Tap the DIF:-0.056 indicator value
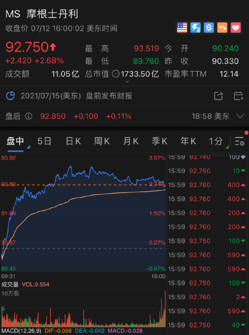Viewport: 249px width, 335px height. coord(58,331)
